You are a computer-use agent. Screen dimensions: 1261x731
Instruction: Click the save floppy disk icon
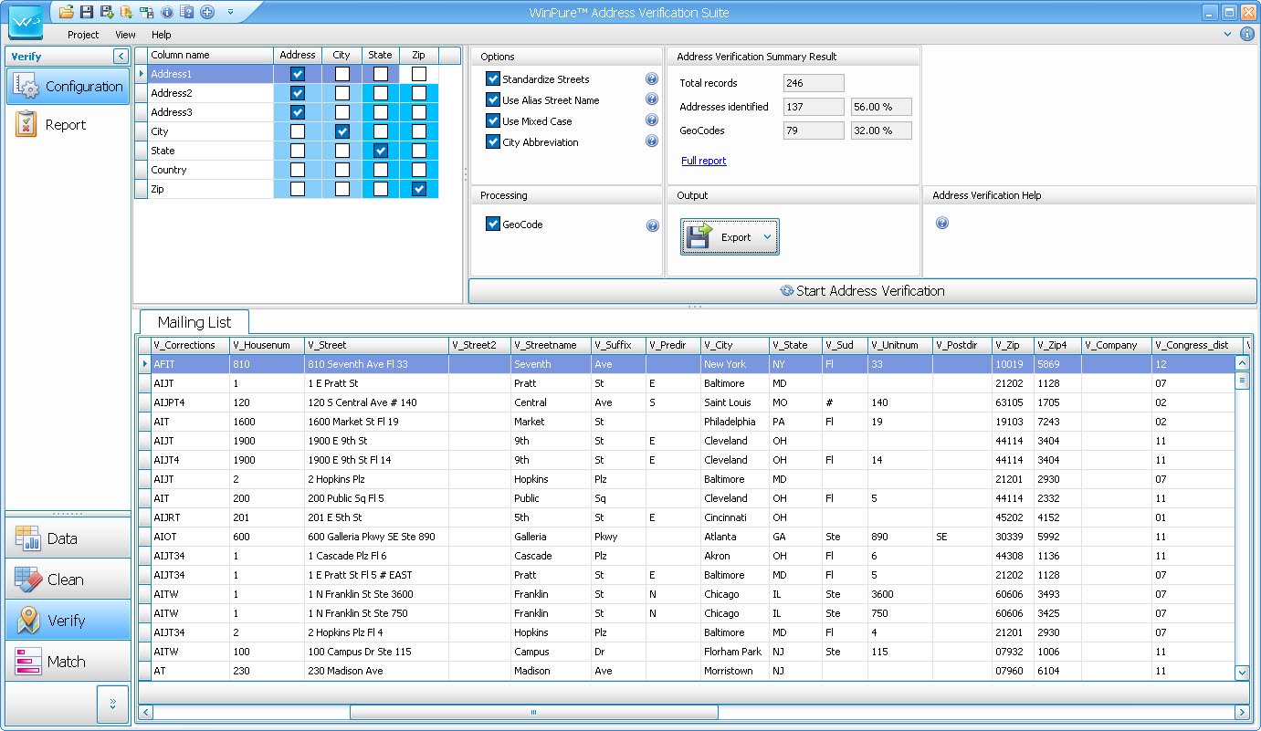(x=87, y=12)
